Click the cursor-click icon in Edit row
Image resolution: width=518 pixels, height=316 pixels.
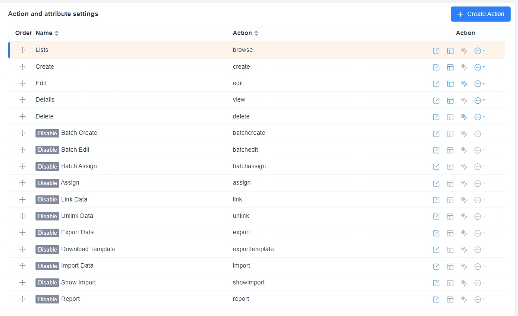point(464,83)
